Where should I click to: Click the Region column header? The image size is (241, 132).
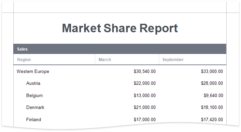pyautogui.click(x=24, y=60)
